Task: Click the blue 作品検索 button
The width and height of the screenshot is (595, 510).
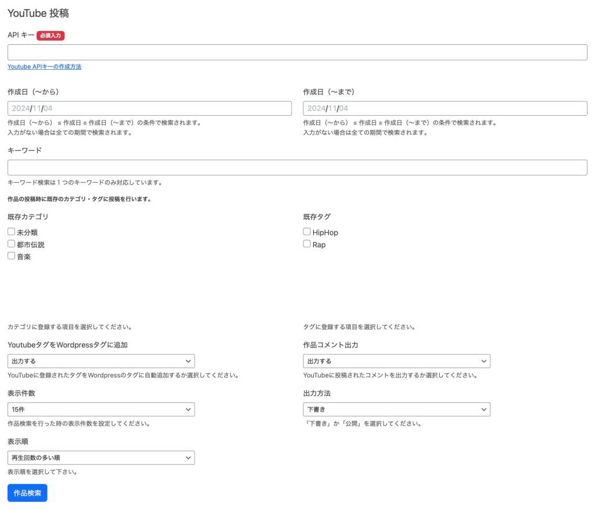Action: [x=27, y=493]
